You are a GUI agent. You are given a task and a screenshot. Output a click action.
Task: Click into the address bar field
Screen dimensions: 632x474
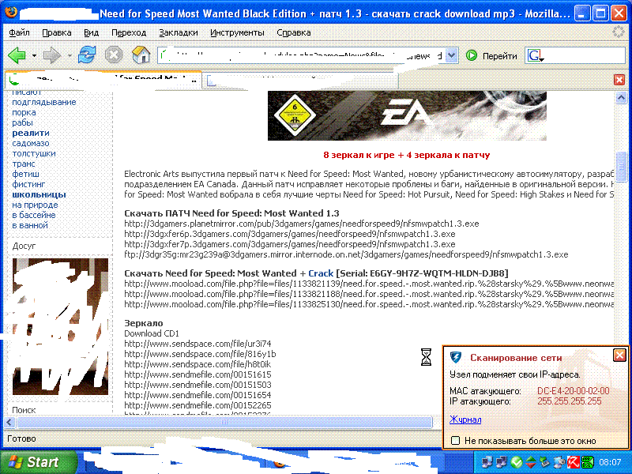[x=303, y=55]
